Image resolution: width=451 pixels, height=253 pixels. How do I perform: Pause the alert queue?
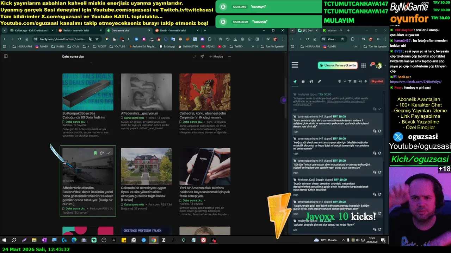pos(355,82)
